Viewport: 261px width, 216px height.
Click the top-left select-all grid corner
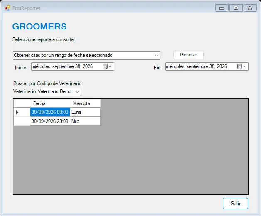22,103
